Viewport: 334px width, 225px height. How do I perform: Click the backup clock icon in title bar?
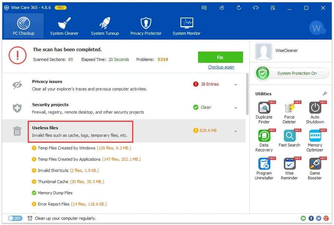222,8
